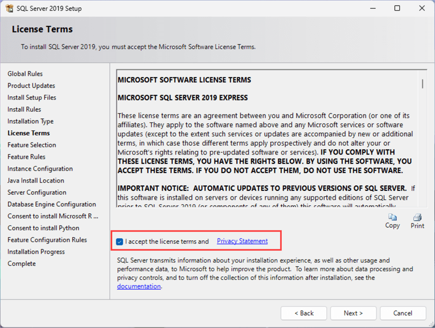The height and width of the screenshot is (328, 435).
Task: Select the Install Rules step
Action: point(24,110)
